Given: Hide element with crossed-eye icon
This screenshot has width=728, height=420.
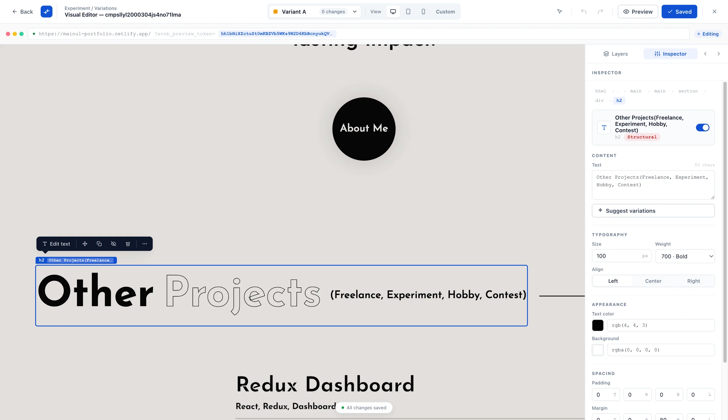Looking at the screenshot, I should coord(113,244).
